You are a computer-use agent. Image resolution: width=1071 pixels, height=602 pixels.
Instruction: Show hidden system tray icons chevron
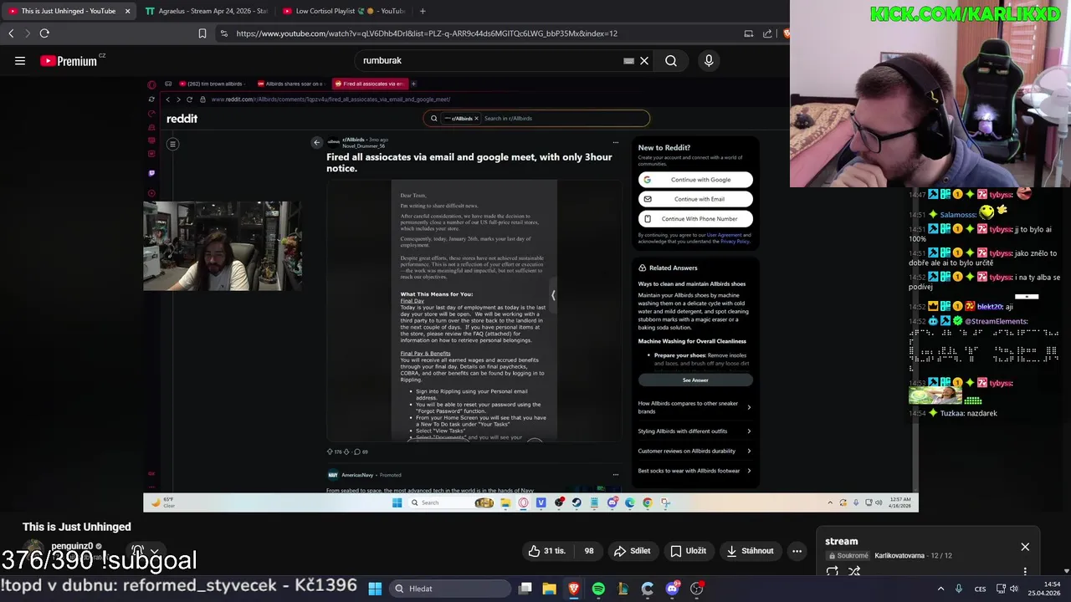pyautogui.click(x=940, y=589)
